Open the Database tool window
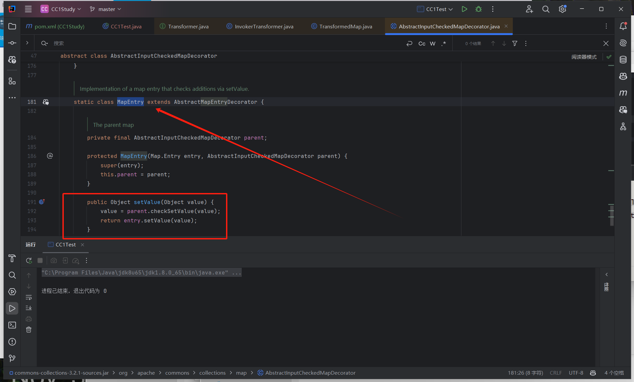The image size is (634, 382). (623, 60)
